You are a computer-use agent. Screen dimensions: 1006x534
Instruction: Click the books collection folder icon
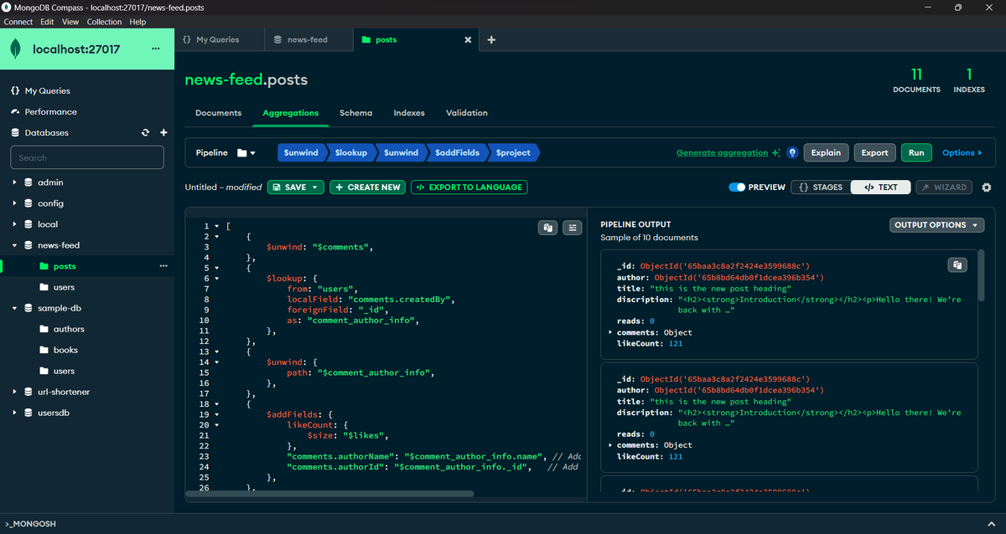(45, 350)
